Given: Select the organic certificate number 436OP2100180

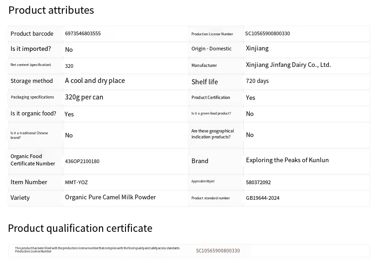Looking at the screenshot, I should pyautogui.click(x=82, y=161).
